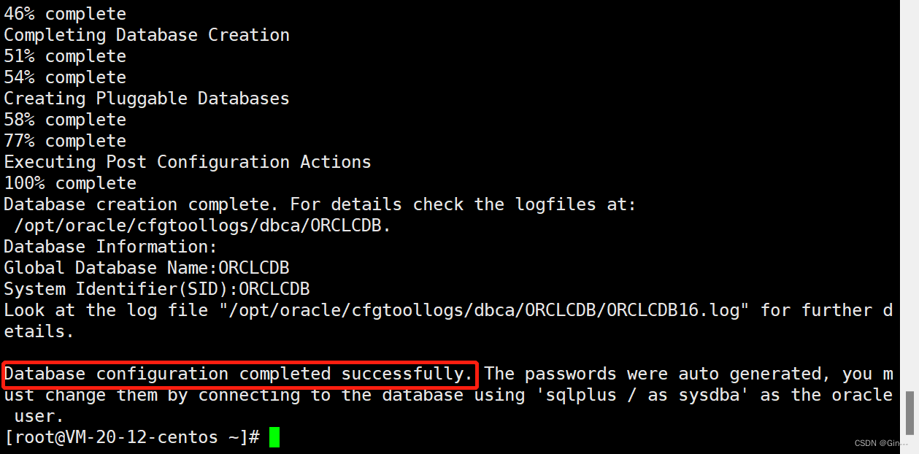The height and width of the screenshot is (454, 919).
Task: Click the '54% complete' line
Action: pos(65,77)
